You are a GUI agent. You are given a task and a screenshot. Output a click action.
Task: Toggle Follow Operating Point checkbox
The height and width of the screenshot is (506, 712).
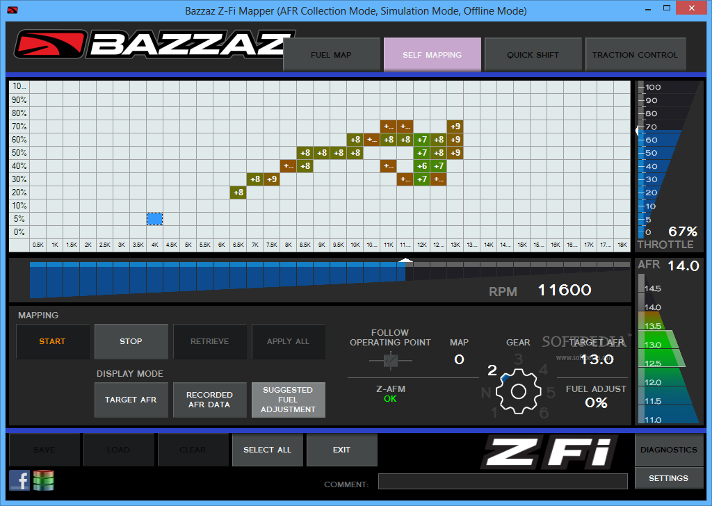coord(391,361)
